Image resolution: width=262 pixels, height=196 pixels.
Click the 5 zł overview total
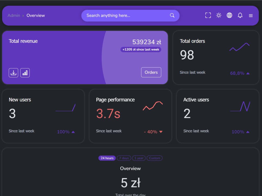(x=131, y=183)
